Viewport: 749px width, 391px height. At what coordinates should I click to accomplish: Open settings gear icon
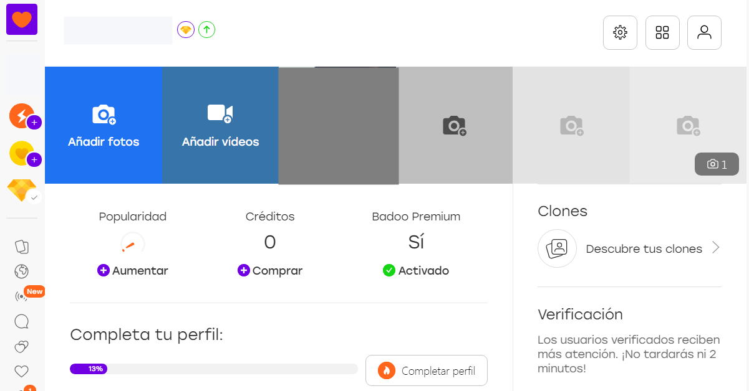(620, 32)
